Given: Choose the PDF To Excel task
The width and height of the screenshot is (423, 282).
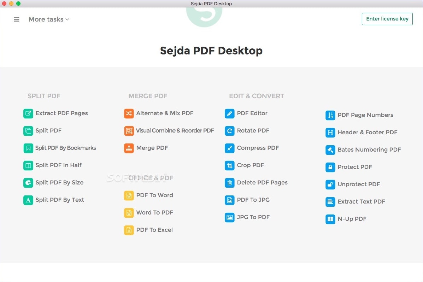Looking at the screenshot, I should click(154, 230).
